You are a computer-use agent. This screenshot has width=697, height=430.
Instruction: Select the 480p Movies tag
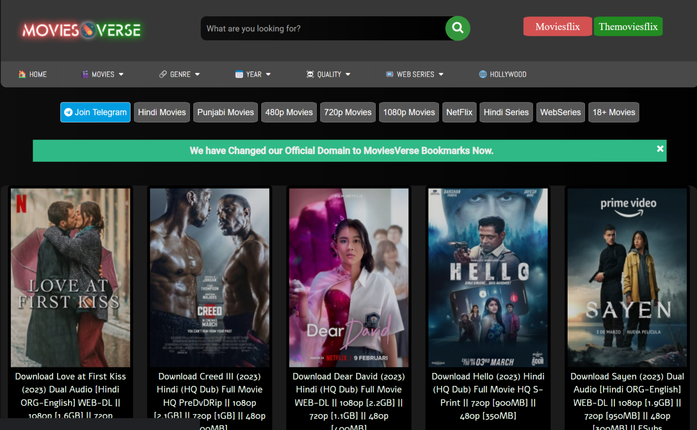tap(289, 112)
